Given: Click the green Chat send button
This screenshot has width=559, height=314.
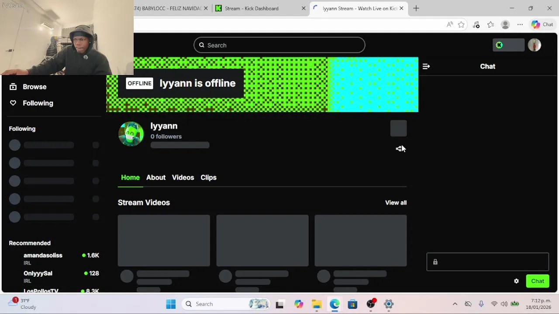Looking at the screenshot, I should 538,281.
